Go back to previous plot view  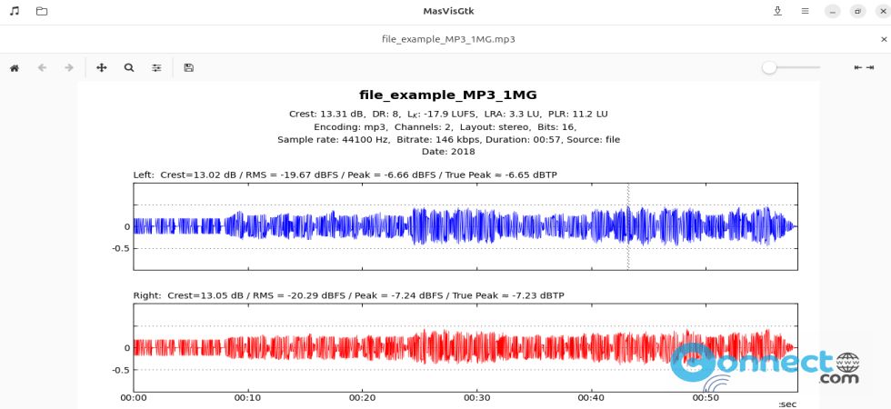pos(42,67)
